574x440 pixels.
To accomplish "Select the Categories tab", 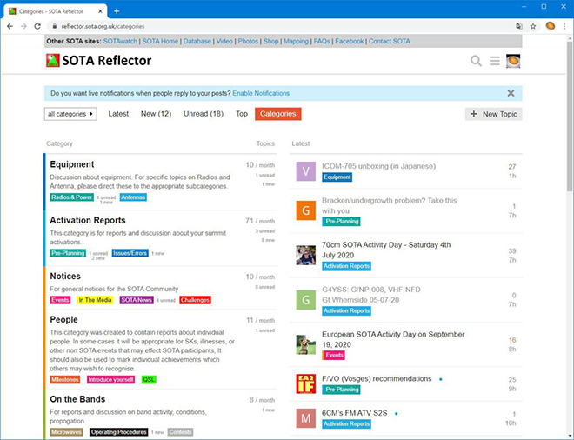I will (x=277, y=114).
